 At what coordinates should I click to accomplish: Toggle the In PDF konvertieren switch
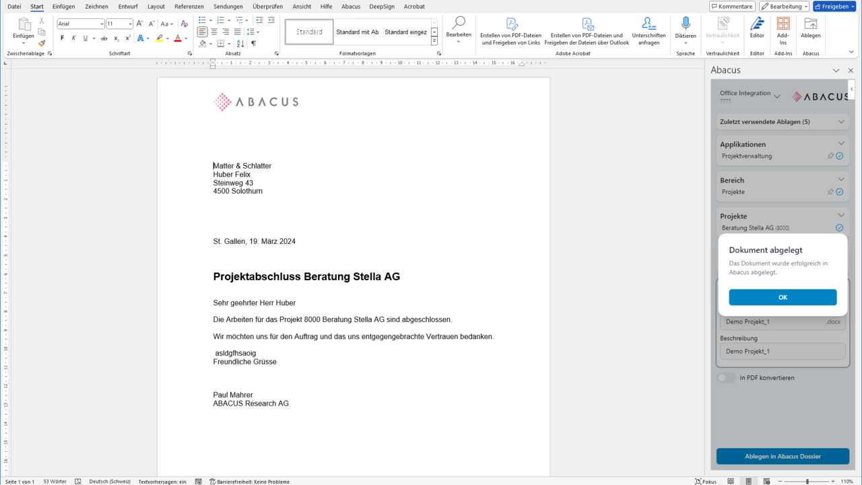[727, 378]
